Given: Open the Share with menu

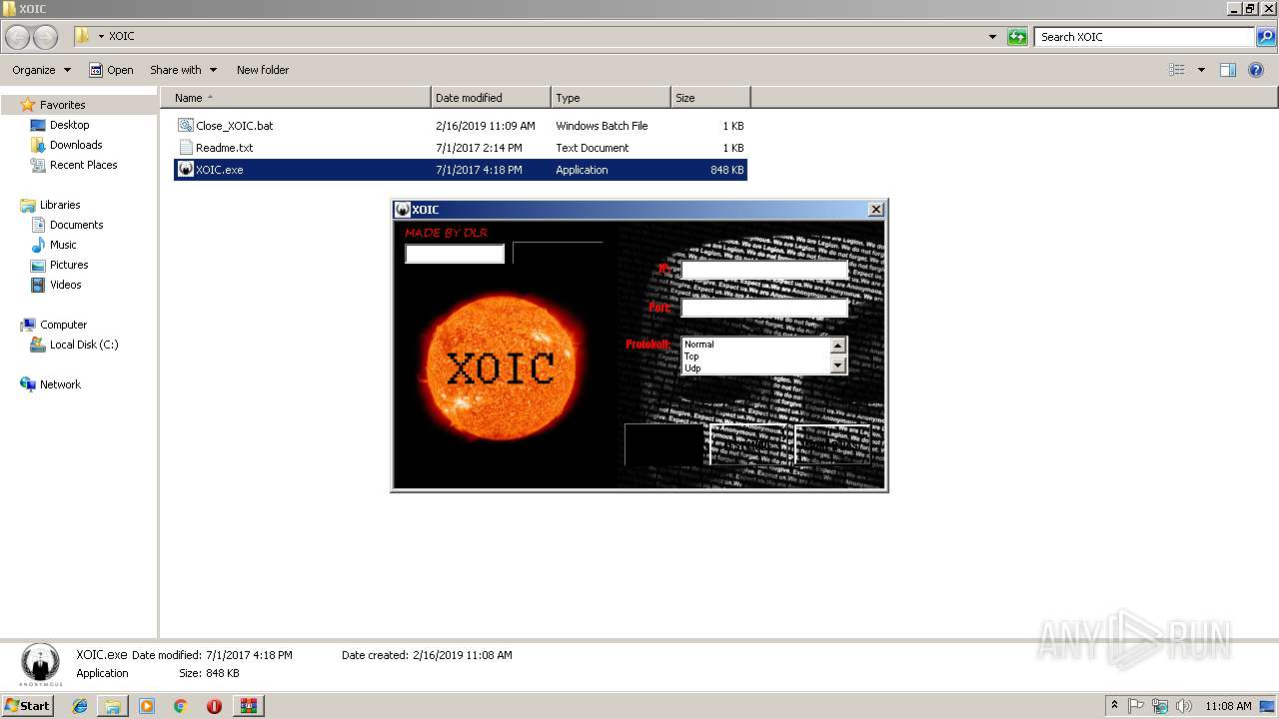Looking at the screenshot, I should pyautogui.click(x=183, y=70).
